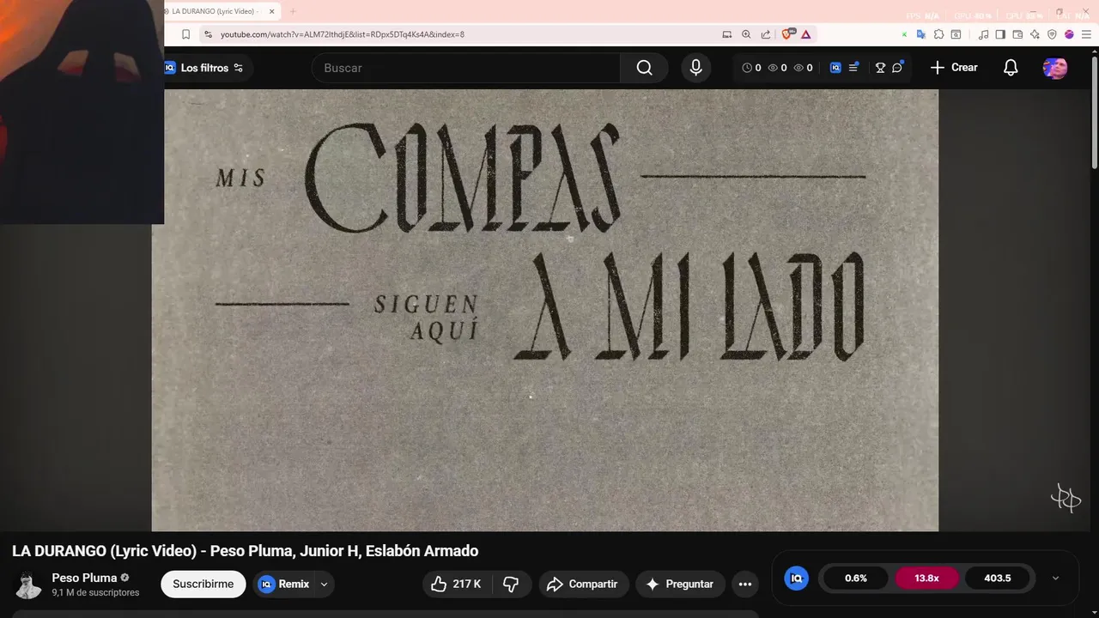Screen dimensions: 1099x618
Task: Click the trophy icon in header
Action: tap(880, 68)
